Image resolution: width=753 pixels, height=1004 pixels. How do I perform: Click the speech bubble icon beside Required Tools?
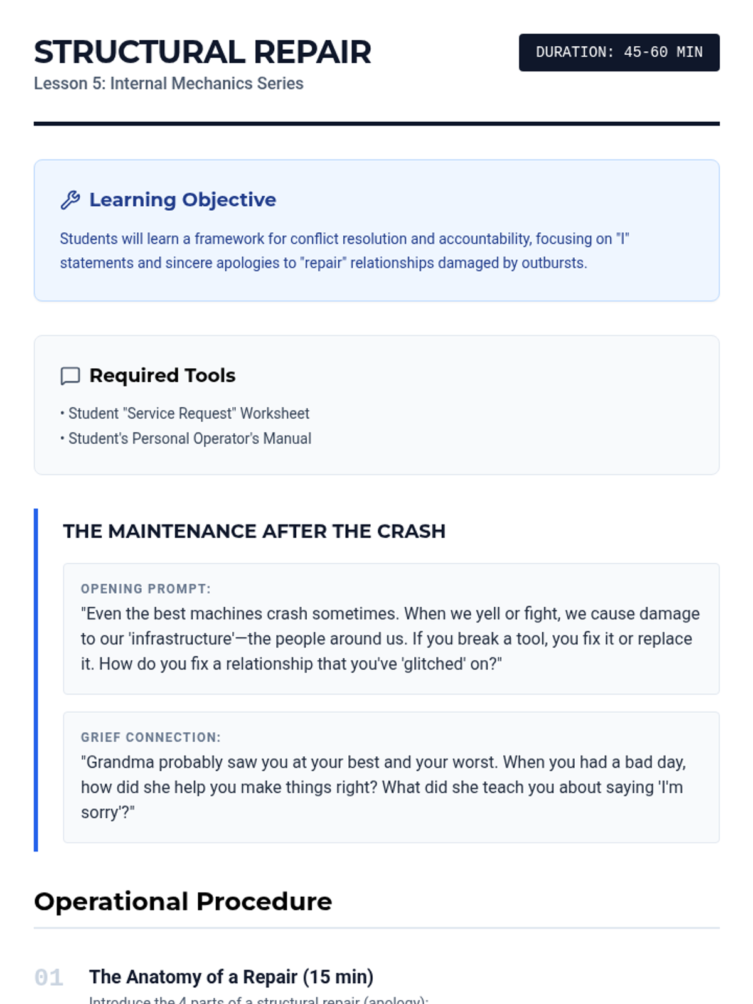(70, 376)
